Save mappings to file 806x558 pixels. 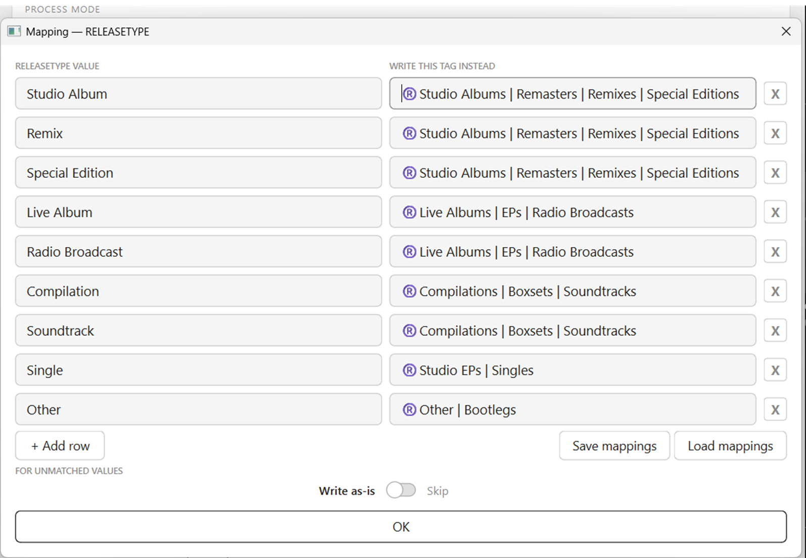pos(614,446)
